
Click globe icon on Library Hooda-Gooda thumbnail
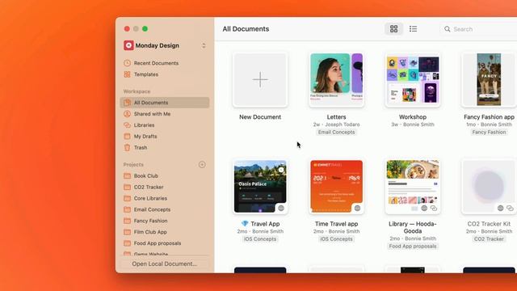click(x=424, y=209)
